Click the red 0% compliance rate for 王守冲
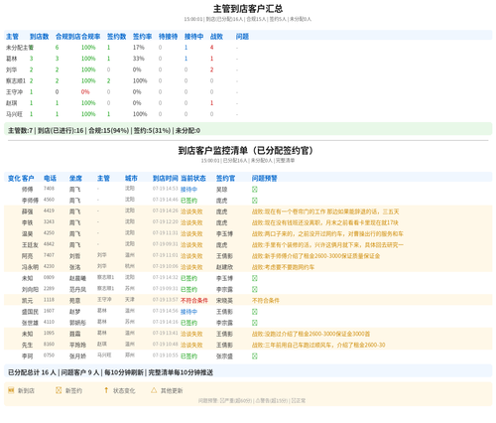Viewport: 496px width, 423px height. (x=85, y=92)
